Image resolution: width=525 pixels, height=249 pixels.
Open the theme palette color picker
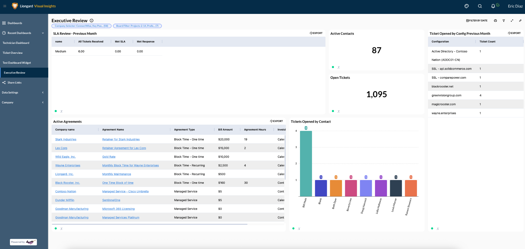pyautogui.click(x=466, y=6)
